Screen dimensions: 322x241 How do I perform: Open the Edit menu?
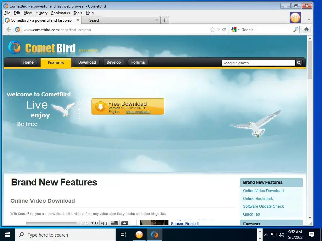pyautogui.click(x=17, y=13)
